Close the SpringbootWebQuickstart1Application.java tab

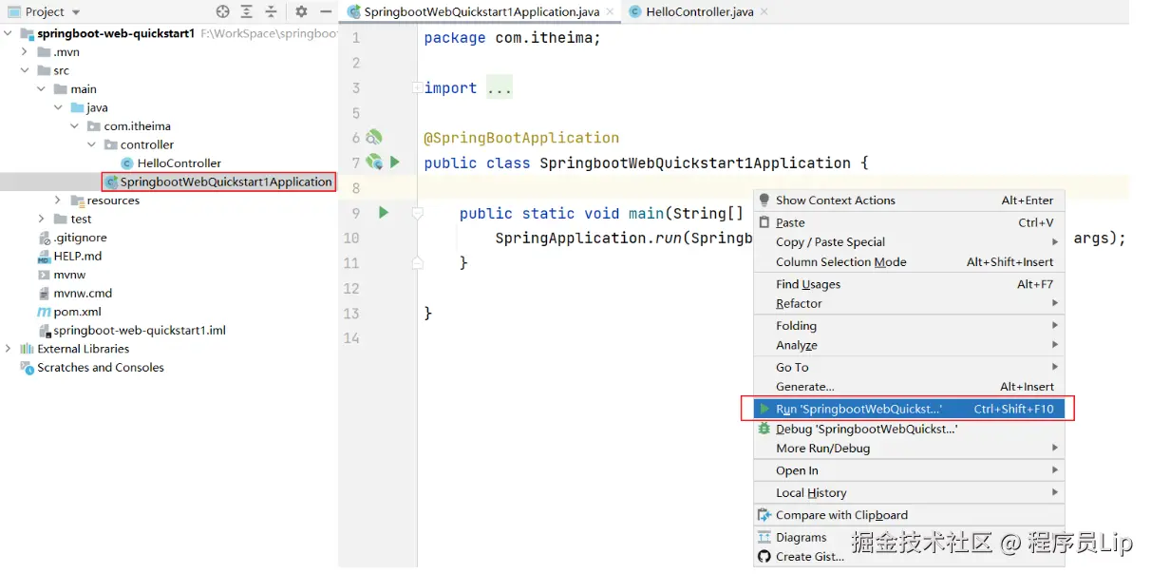coord(609,12)
